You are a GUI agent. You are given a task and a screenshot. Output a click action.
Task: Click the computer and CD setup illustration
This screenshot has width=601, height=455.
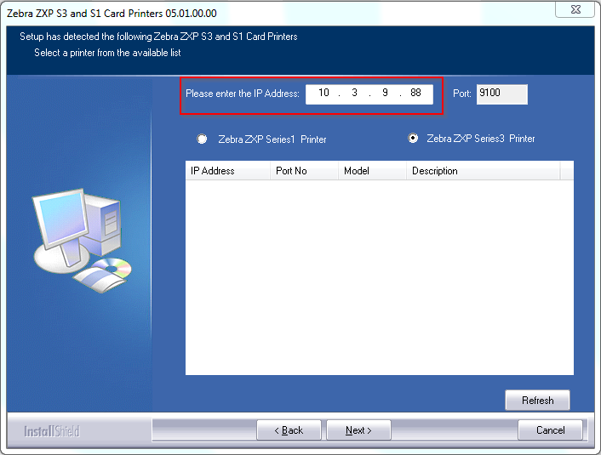click(x=83, y=241)
